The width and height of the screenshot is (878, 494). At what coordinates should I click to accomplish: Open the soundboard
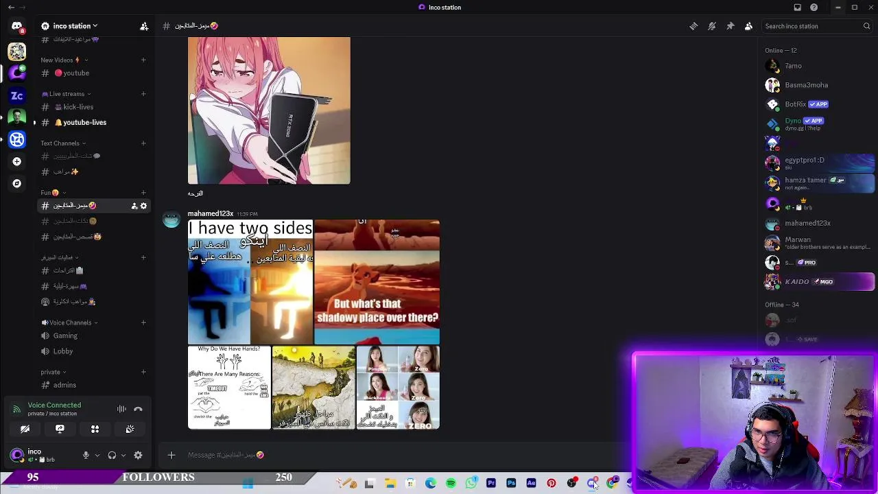(130, 429)
